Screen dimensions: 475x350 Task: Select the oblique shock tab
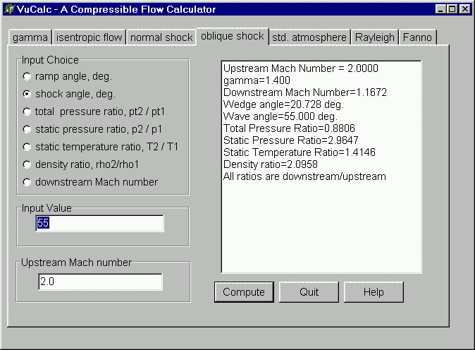pos(233,37)
